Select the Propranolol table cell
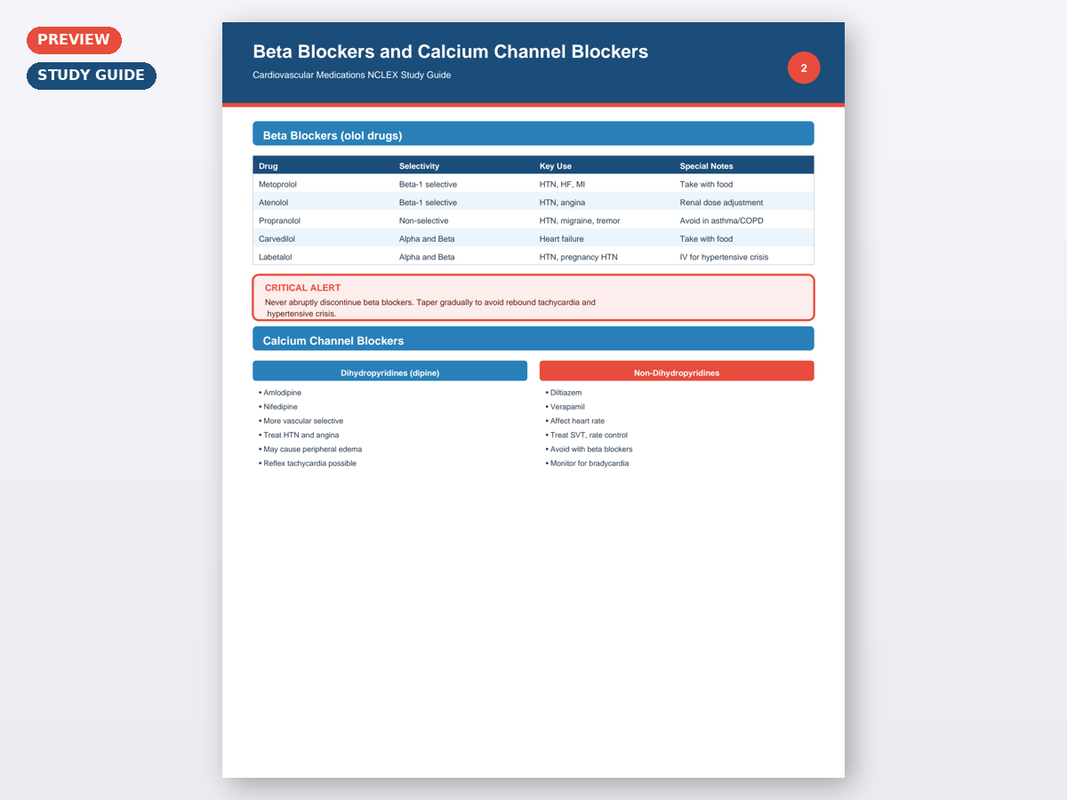Viewport: 1067px width, 800px height. pos(279,220)
